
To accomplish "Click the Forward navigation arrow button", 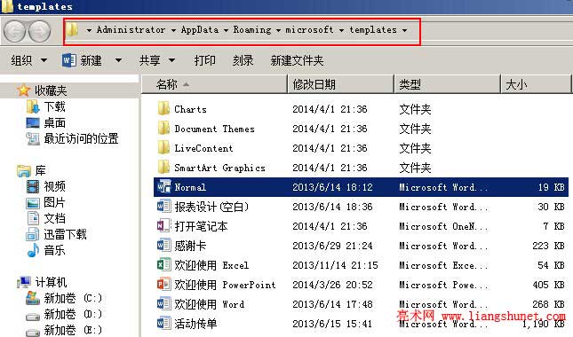I will tap(39, 31).
